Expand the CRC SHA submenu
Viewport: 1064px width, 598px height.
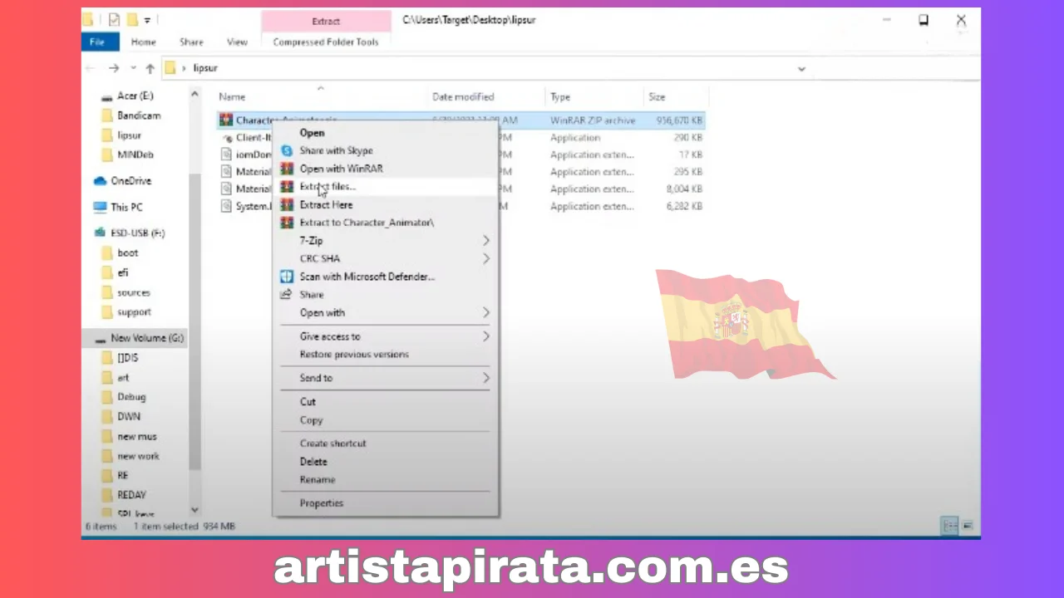tap(486, 258)
